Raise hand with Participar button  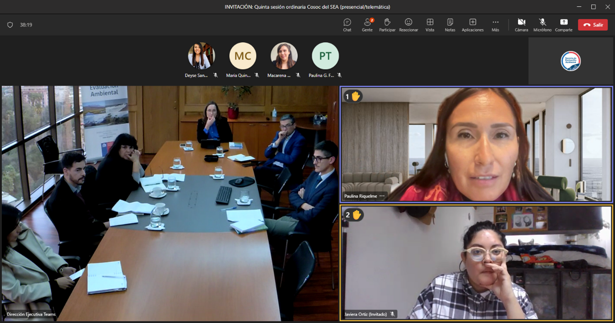pyautogui.click(x=387, y=25)
